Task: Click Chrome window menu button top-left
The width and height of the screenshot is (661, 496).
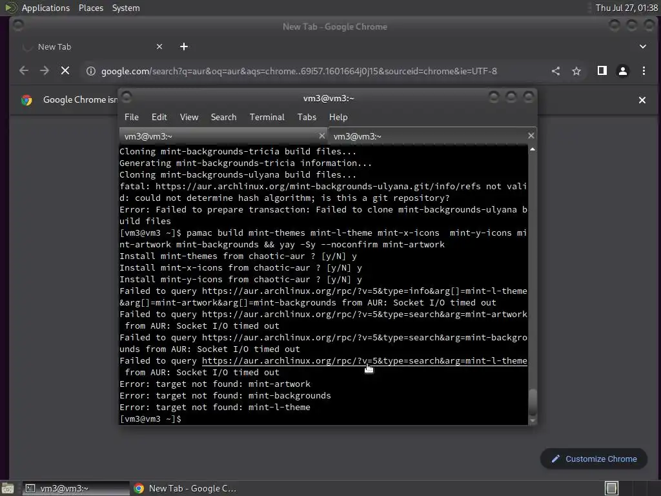Action: coord(18,25)
